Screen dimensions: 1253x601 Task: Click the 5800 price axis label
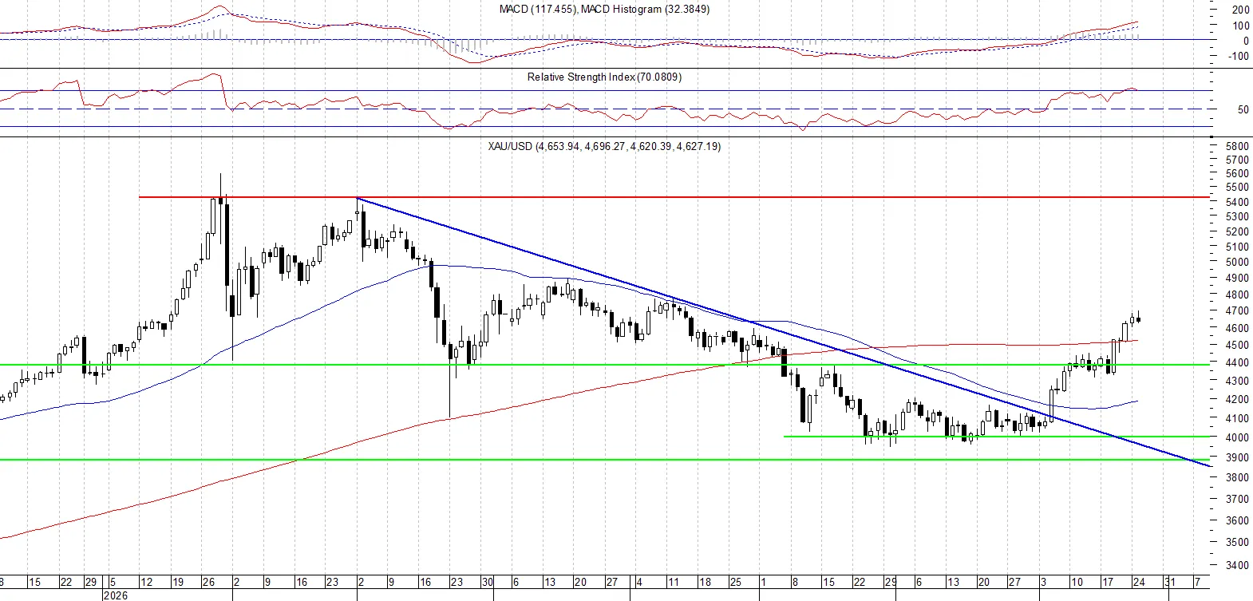tap(1237, 147)
